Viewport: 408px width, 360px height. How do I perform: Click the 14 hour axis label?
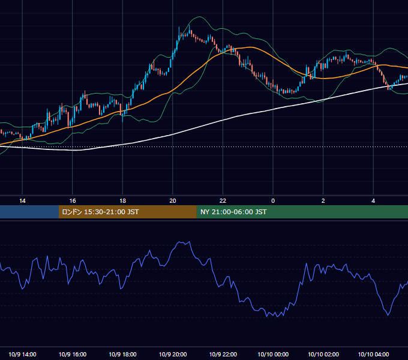pyautogui.click(x=22, y=201)
